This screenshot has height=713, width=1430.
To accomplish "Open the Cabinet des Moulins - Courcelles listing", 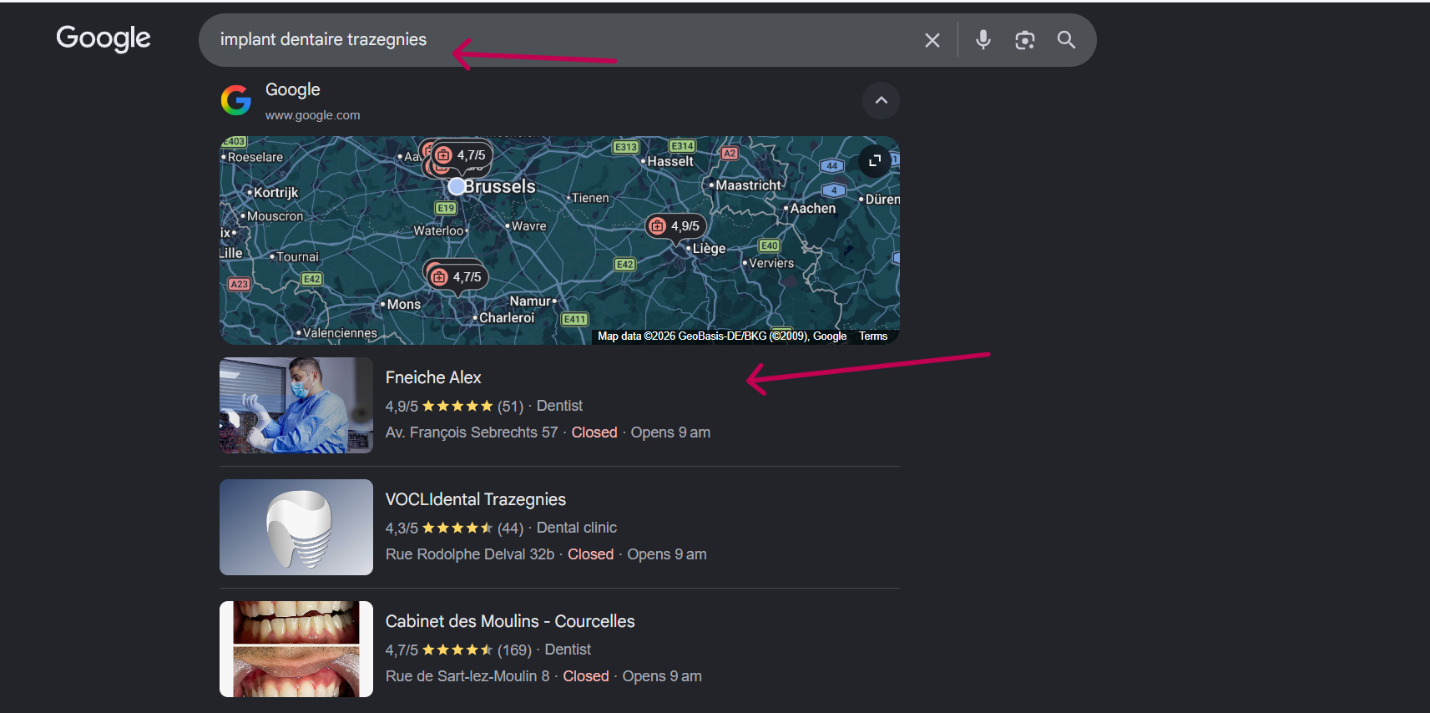I will 510,621.
